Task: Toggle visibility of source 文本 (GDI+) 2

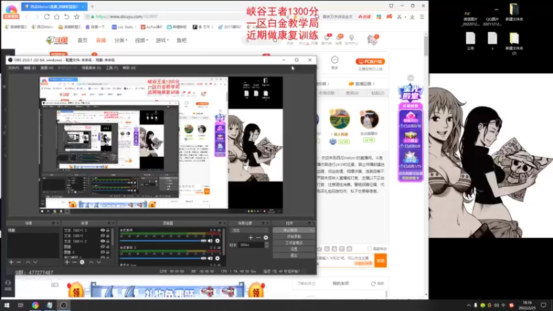Action: tap(102, 241)
